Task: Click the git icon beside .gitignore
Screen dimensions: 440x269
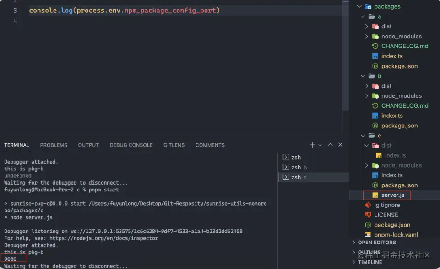Action: click(368, 205)
